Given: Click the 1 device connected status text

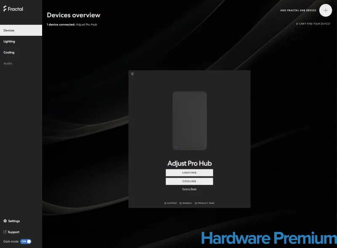Looking at the screenshot, I should (x=72, y=24).
